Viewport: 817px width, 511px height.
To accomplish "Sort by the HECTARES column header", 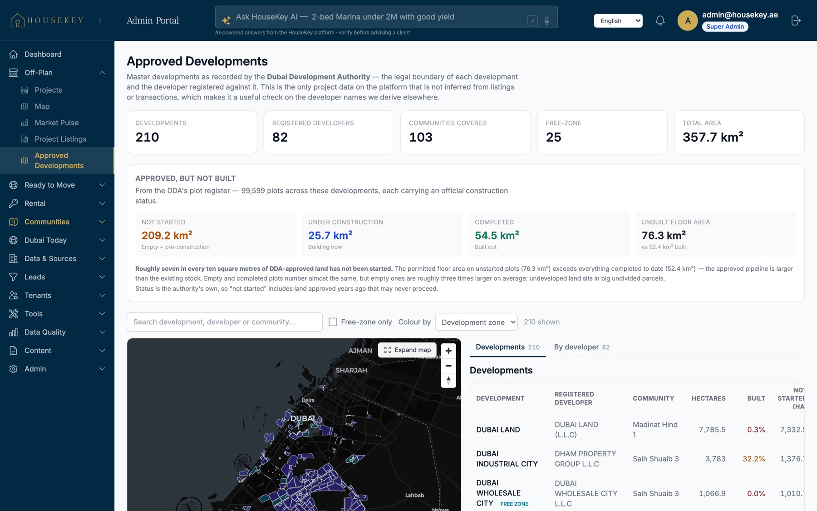I will coord(709,398).
